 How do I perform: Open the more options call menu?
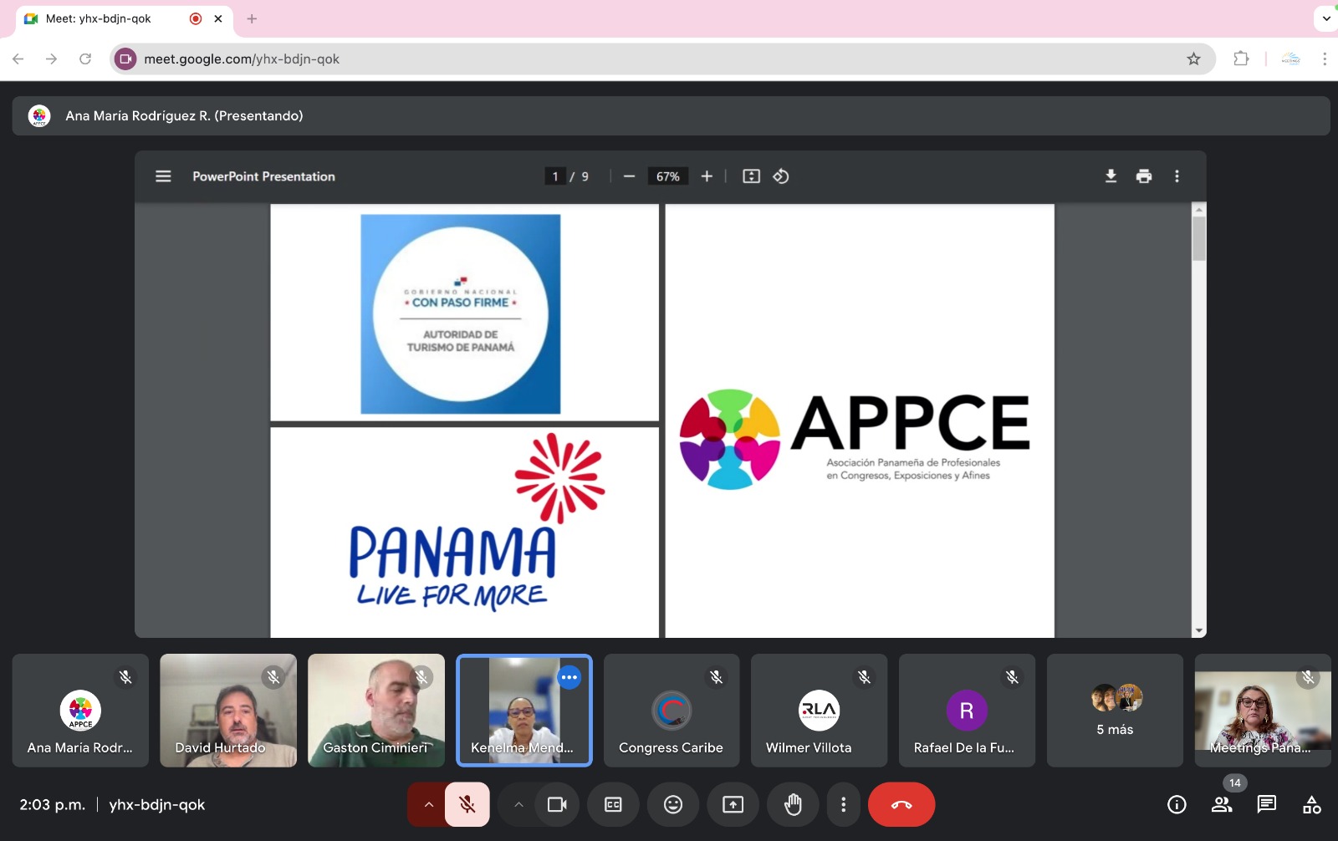(x=843, y=805)
